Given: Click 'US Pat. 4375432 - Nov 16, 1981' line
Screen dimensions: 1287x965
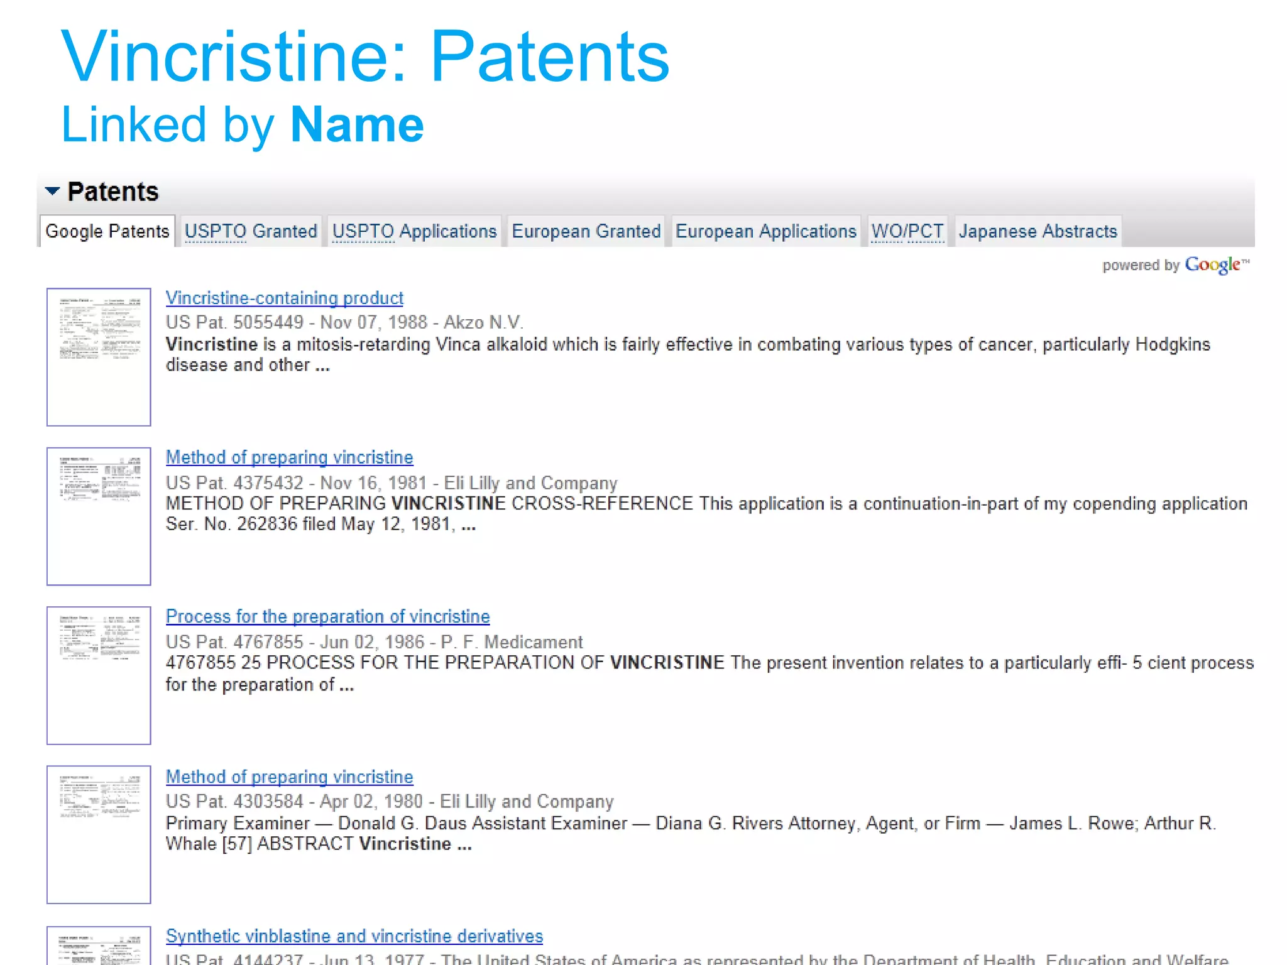Looking at the screenshot, I should coord(391,482).
